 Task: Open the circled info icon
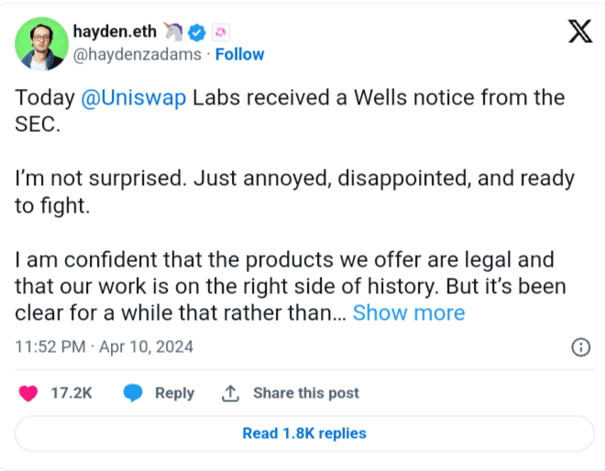pos(579,347)
